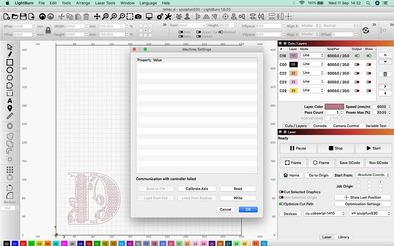The width and height of the screenshot is (394, 246).
Task: Select the Position Laser marker tool
Action: (x=10, y=108)
